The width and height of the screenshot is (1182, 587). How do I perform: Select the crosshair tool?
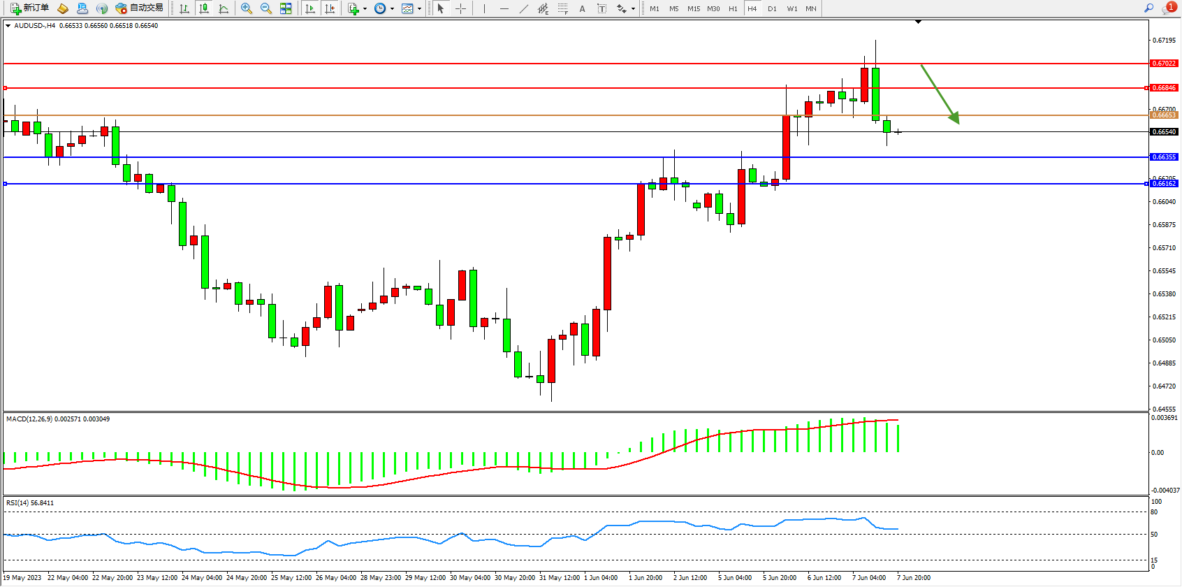461,8
